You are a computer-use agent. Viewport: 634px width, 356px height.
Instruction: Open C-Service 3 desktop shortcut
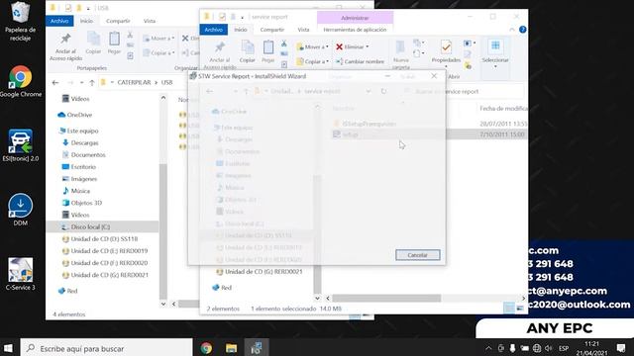point(20,274)
